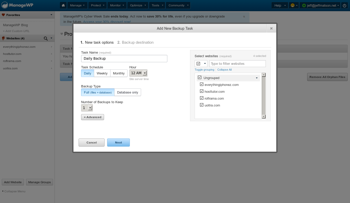Click Collapse Menu in sidebar
Image resolution: width=350 pixels, height=203 pixels.
click(x=14, y=191)
